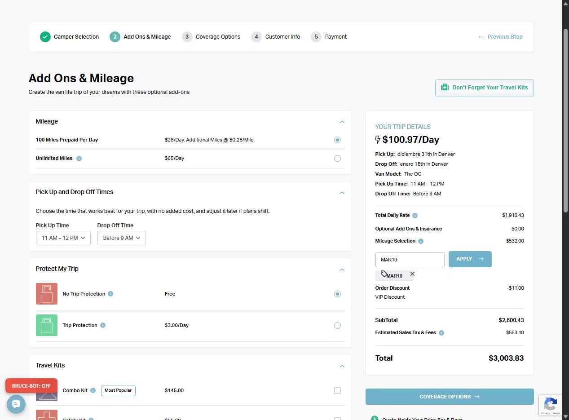Screen dimensions: 569x420
Task: Click Don't Forget Your Travel Kits button
Action: 485,88
